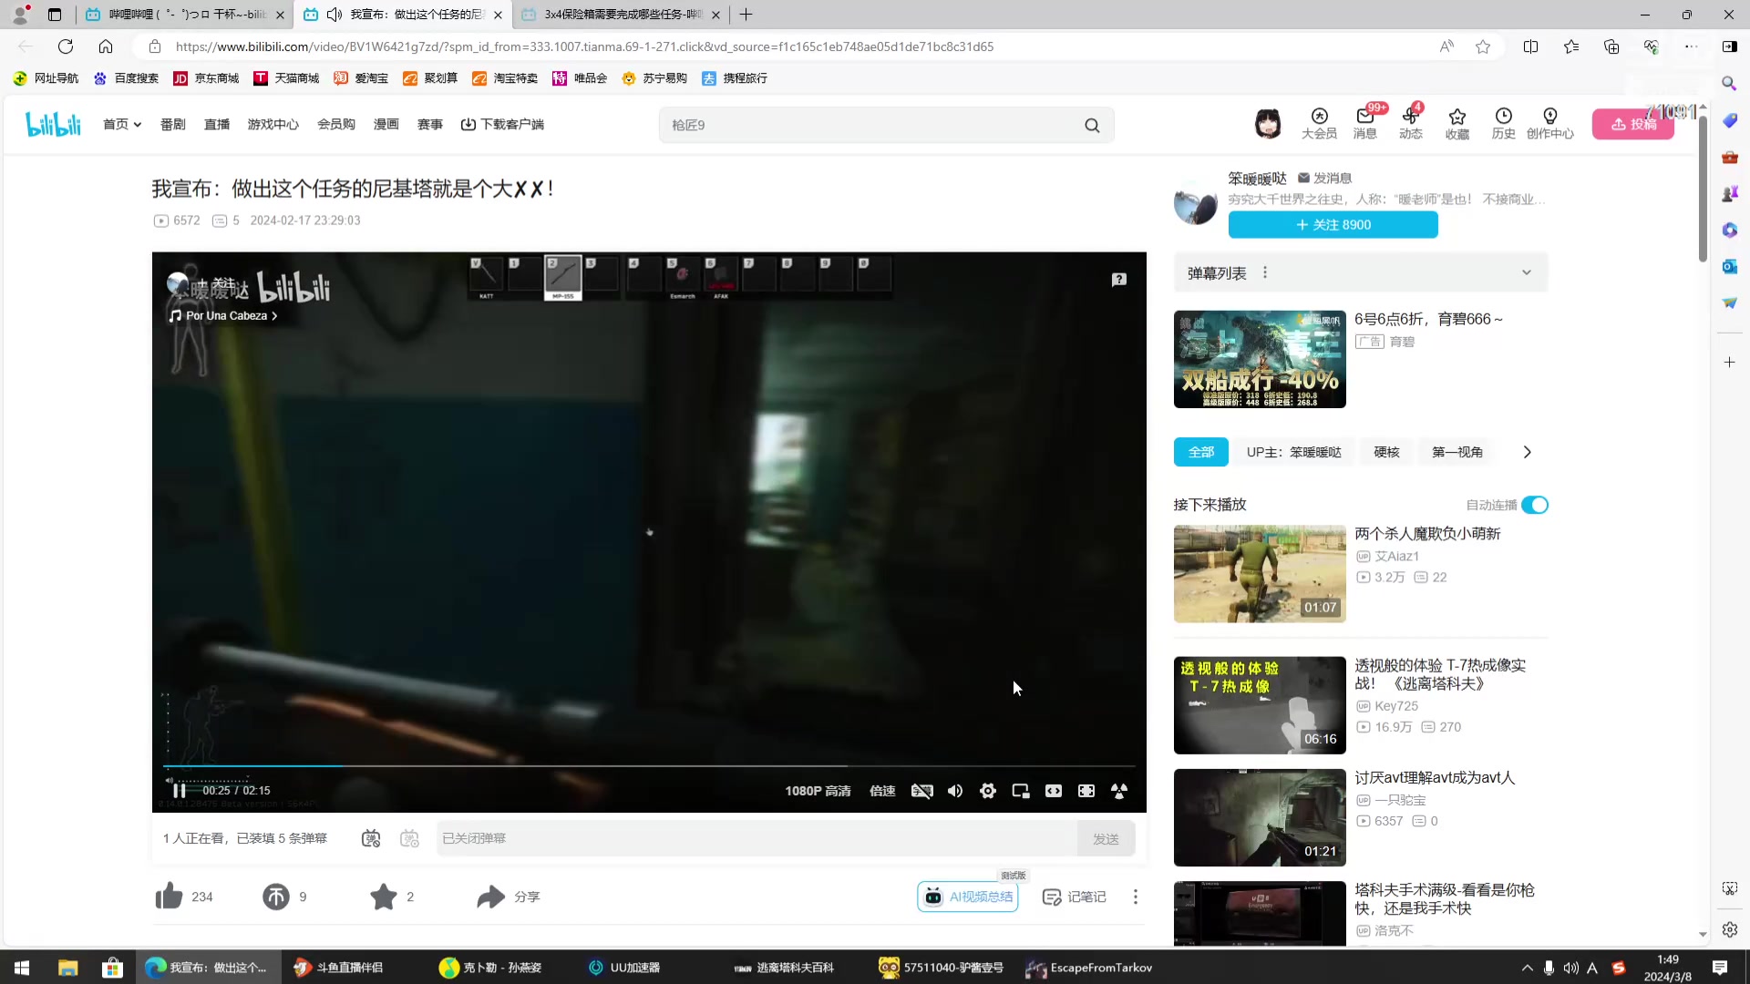The height and width of the screenshot is (984, 1750).
Task: Click the 分享 share arrow icon
Action: 491,897
